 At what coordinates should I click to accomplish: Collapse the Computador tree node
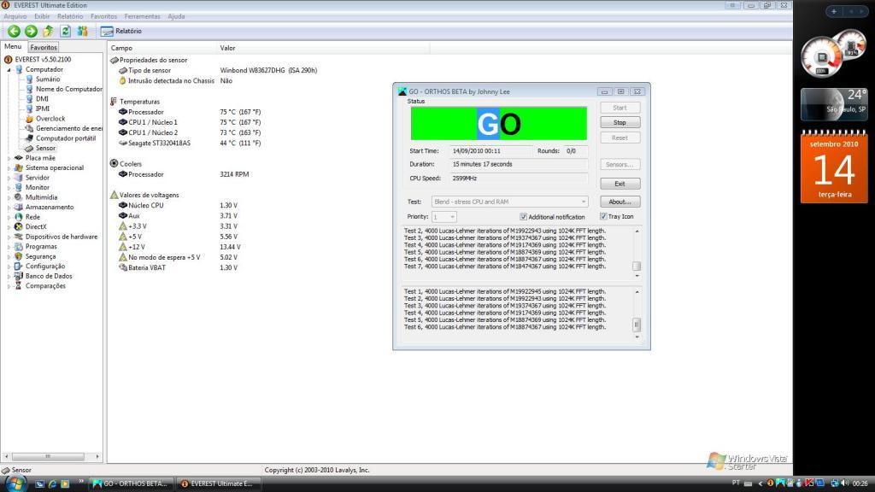pyautogui.click(x=9, y=70)
